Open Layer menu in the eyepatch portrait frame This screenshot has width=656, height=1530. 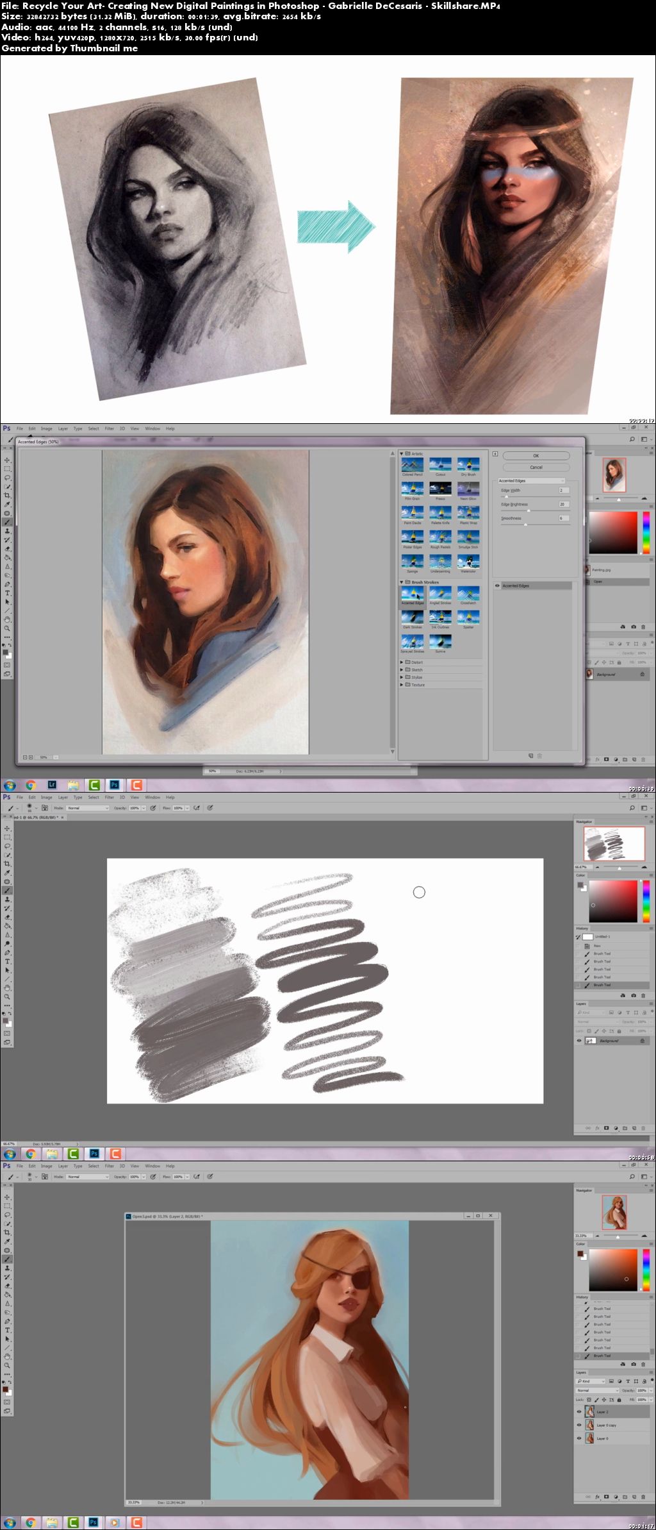tap(63, 1166)
